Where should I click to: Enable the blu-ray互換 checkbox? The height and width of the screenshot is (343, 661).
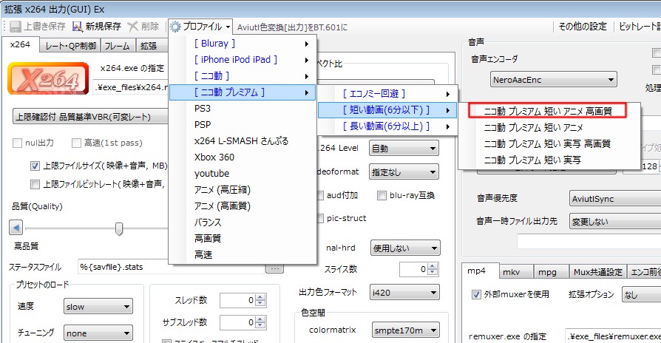[x=382, y=196]
